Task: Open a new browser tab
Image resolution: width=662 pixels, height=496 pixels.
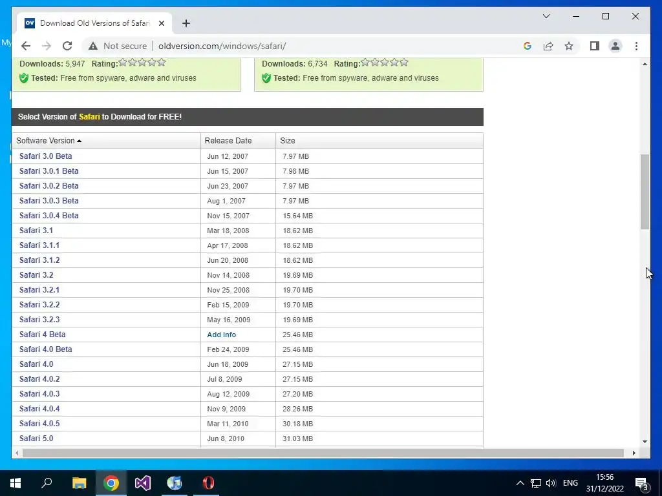Action: (186, 23)
